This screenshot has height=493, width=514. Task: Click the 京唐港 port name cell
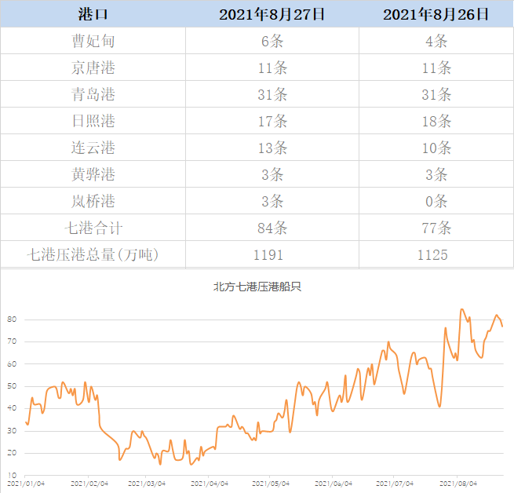click(93, 68)
